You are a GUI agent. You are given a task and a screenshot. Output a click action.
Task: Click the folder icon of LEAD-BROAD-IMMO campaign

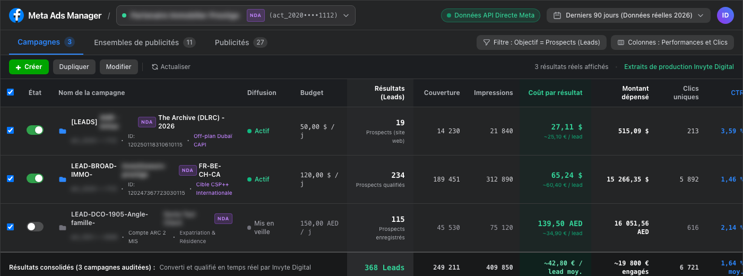click(63, 179)
